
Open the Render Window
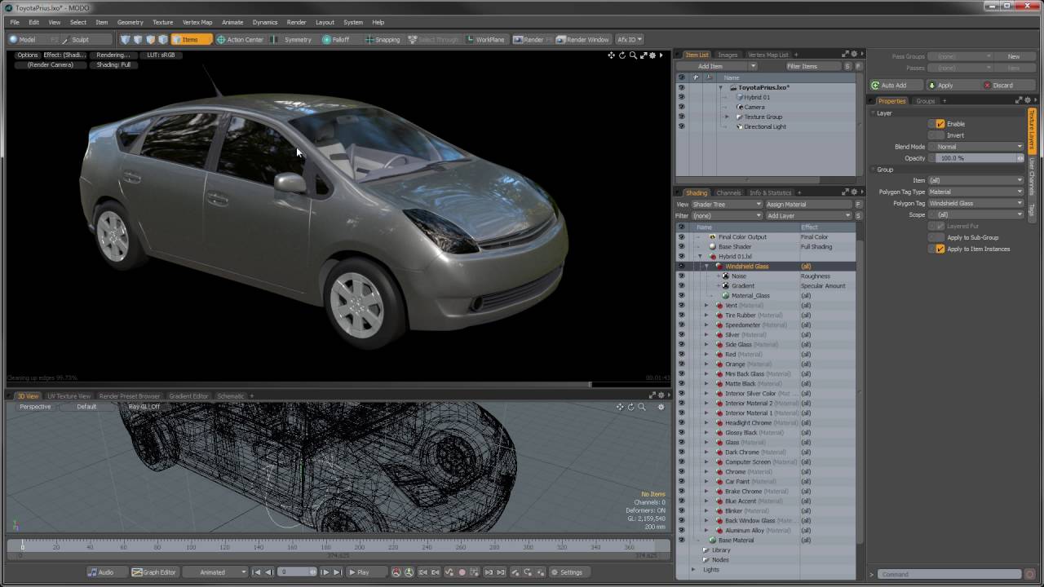(583, 39)
